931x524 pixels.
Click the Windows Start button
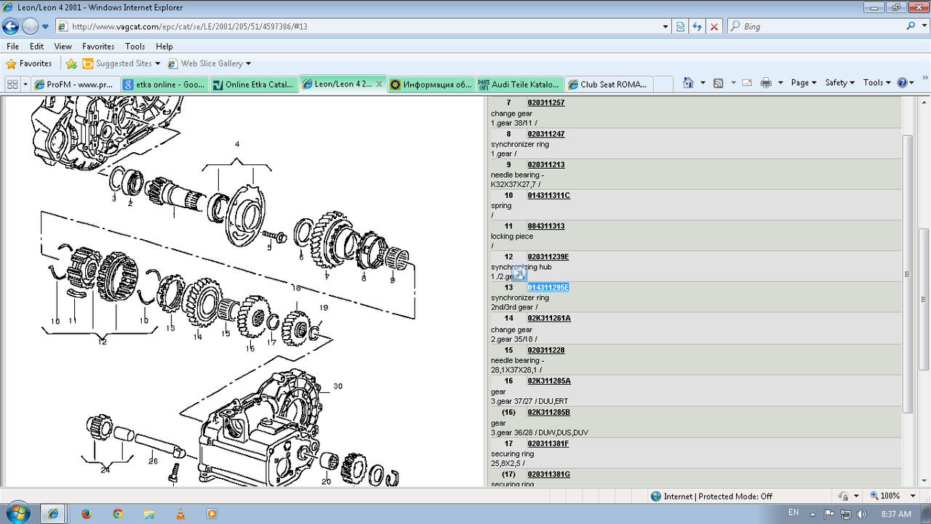(17, 512)
